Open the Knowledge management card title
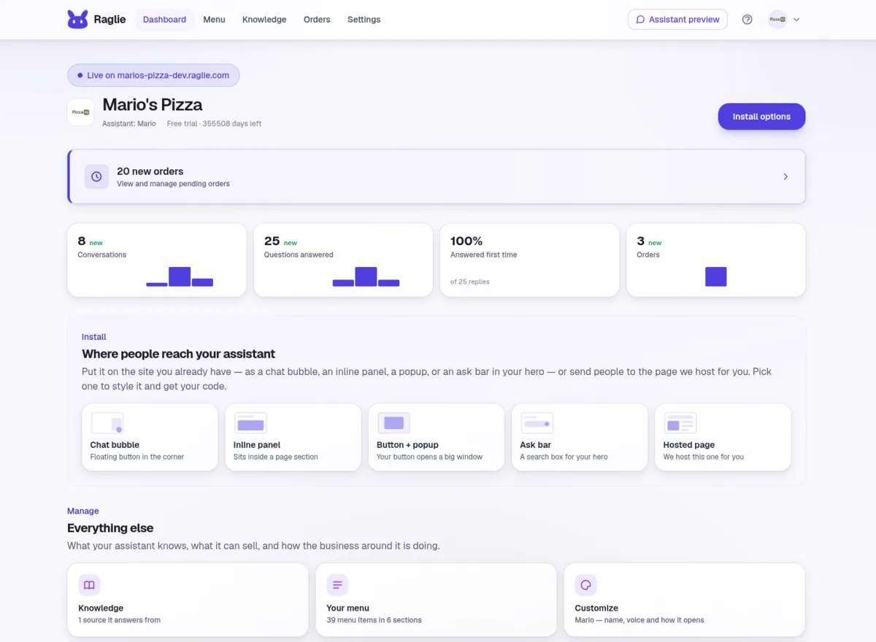This screenshot has width=876, height=642. pyautogui.click(x=101, y=608)
